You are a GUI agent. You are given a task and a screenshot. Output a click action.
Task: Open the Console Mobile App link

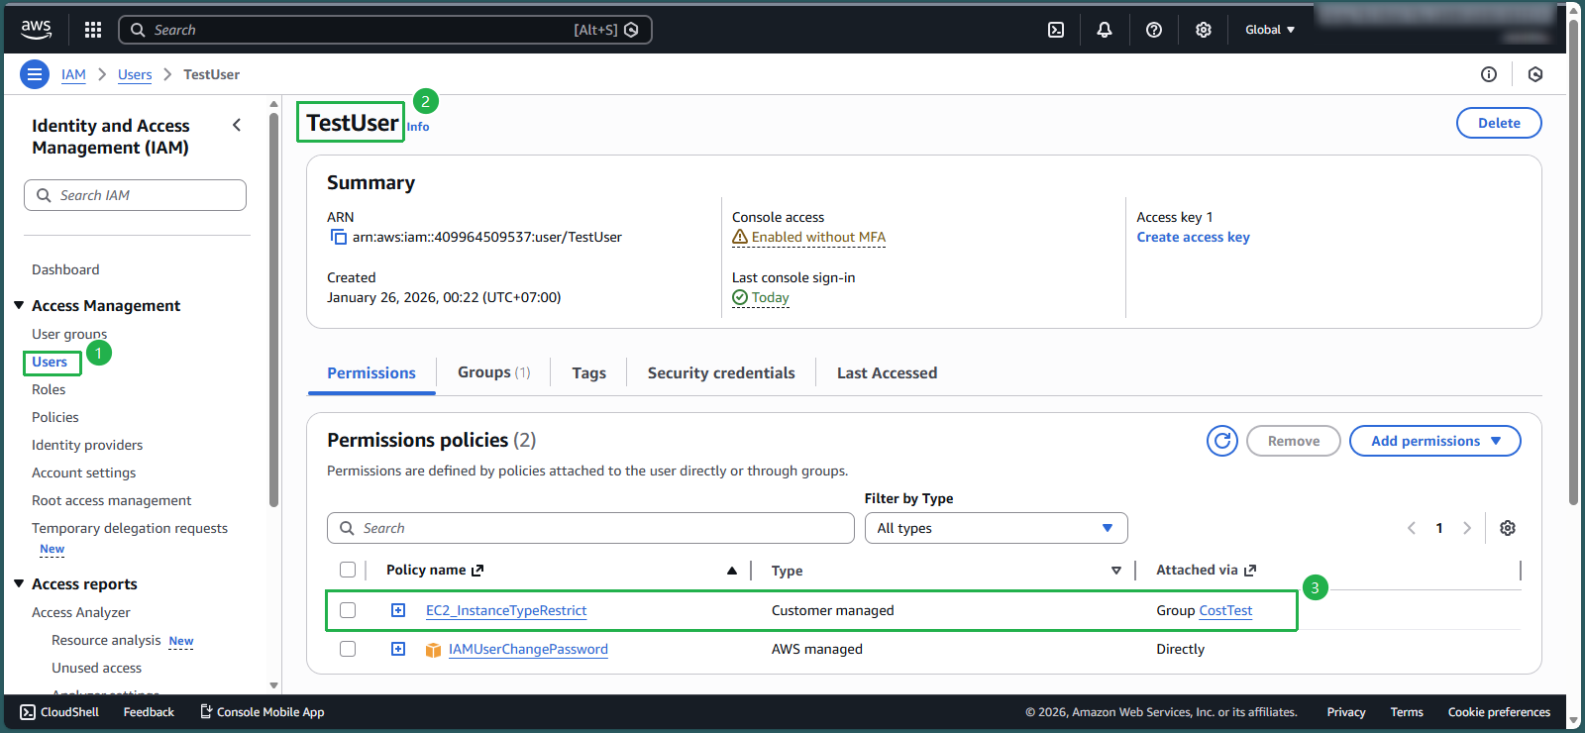(x=263, y=712)
